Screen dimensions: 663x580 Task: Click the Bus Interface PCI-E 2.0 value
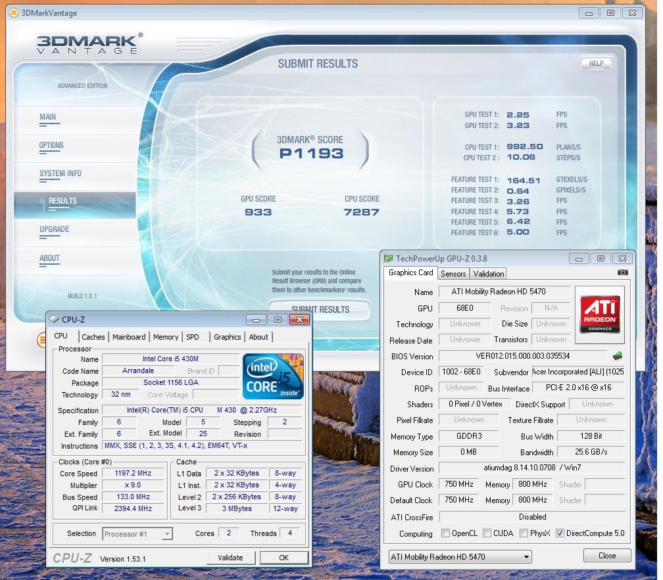tap(578, 388)
